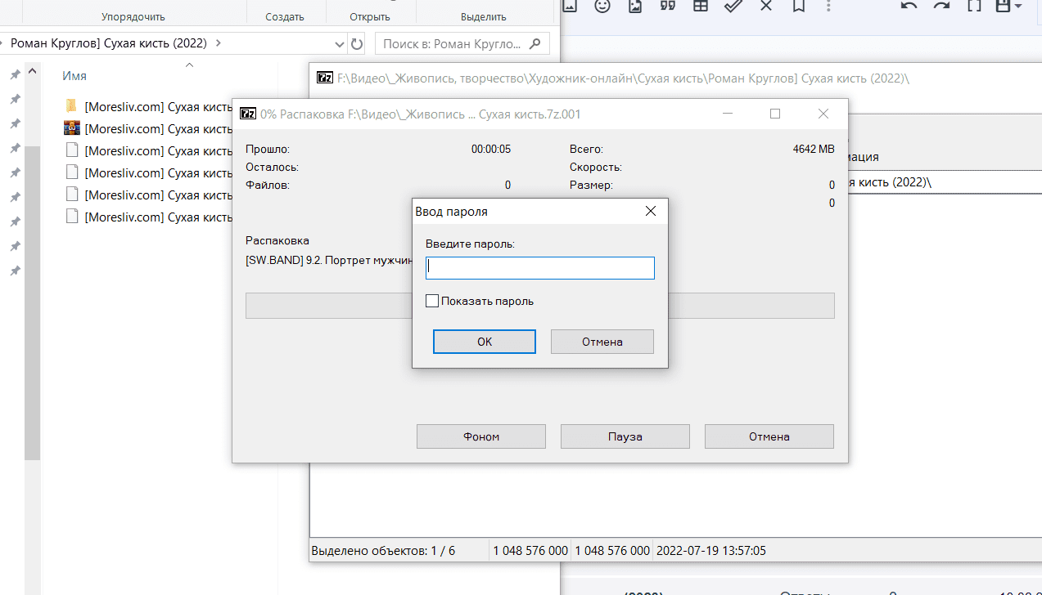Image resolution: width=1042 pixels, height=595 pixels.
Task: Enable the 'Показать пароль' checkbox
Action: point(432,301)
